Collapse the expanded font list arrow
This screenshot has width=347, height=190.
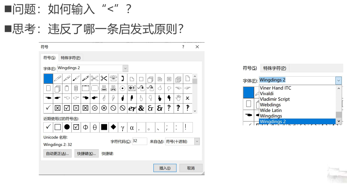point(338,80)
